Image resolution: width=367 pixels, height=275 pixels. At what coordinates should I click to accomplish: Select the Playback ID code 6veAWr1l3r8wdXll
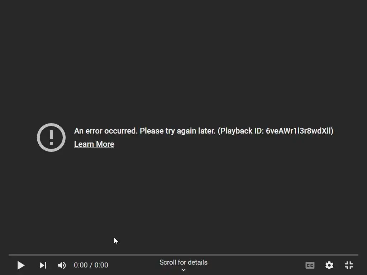299,131
